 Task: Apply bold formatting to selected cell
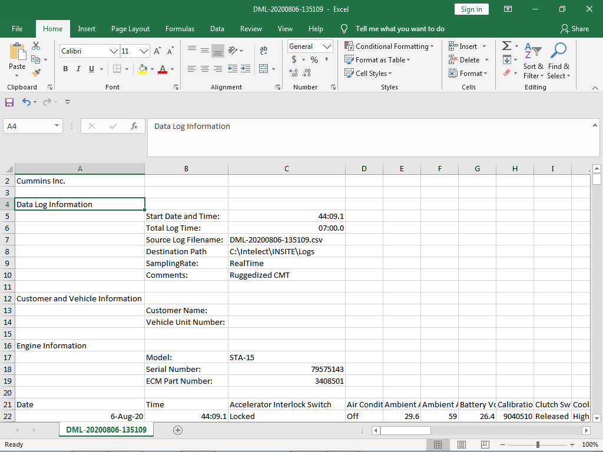pos(65,69)
